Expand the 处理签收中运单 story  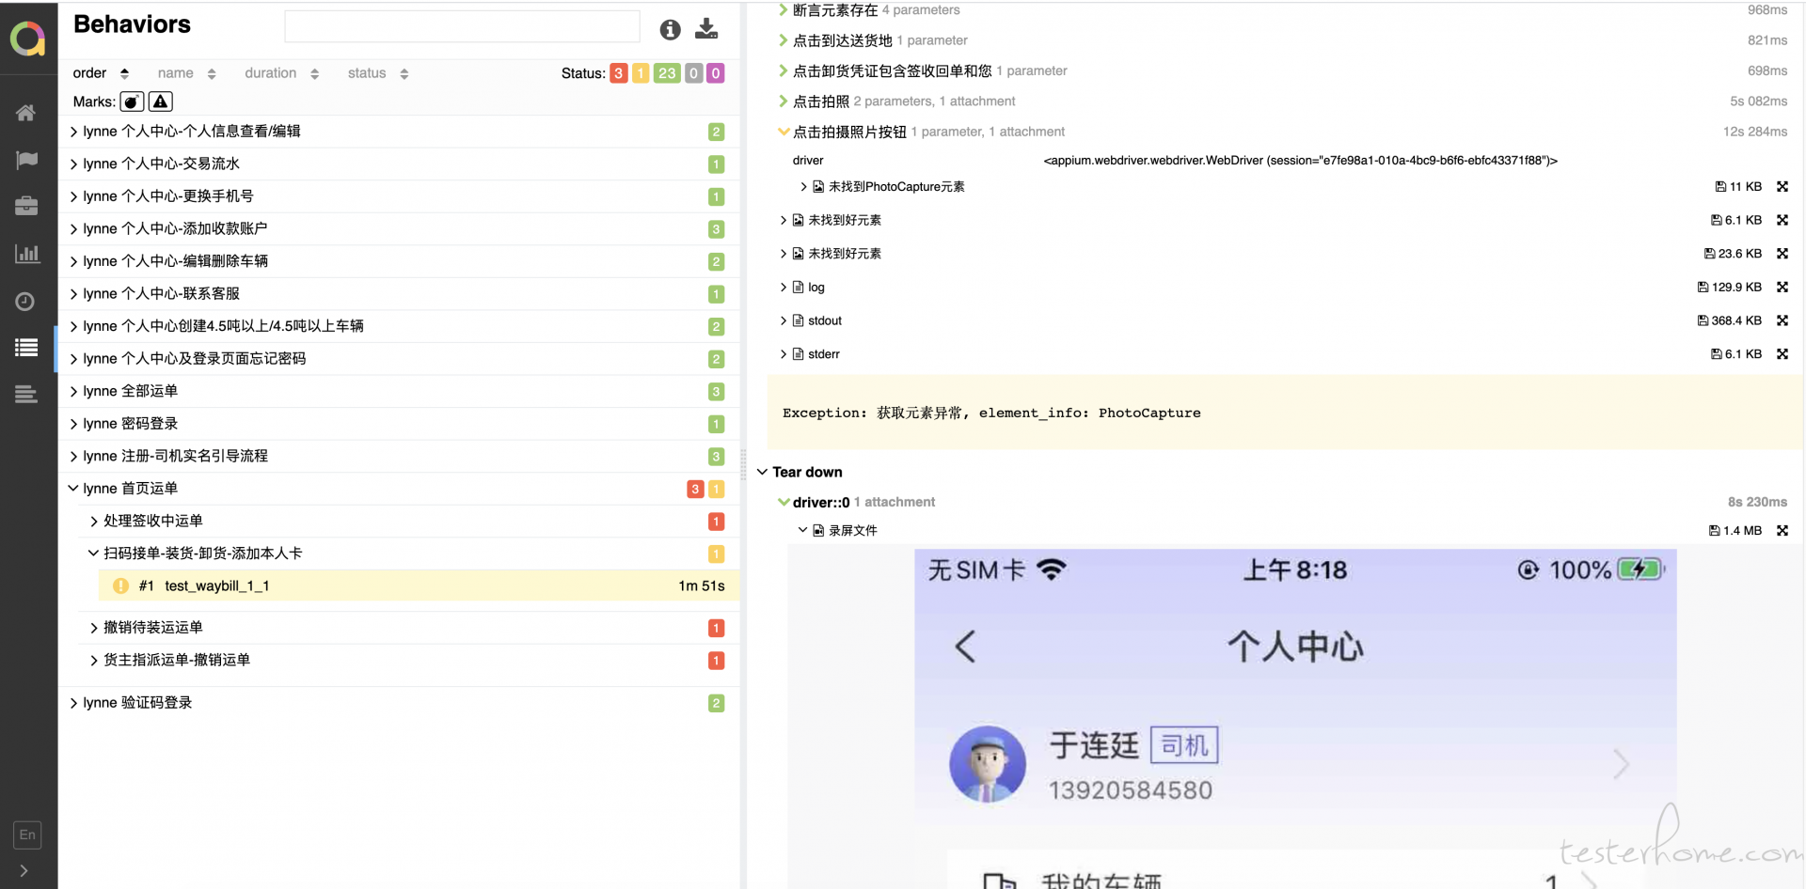point(409,522)
